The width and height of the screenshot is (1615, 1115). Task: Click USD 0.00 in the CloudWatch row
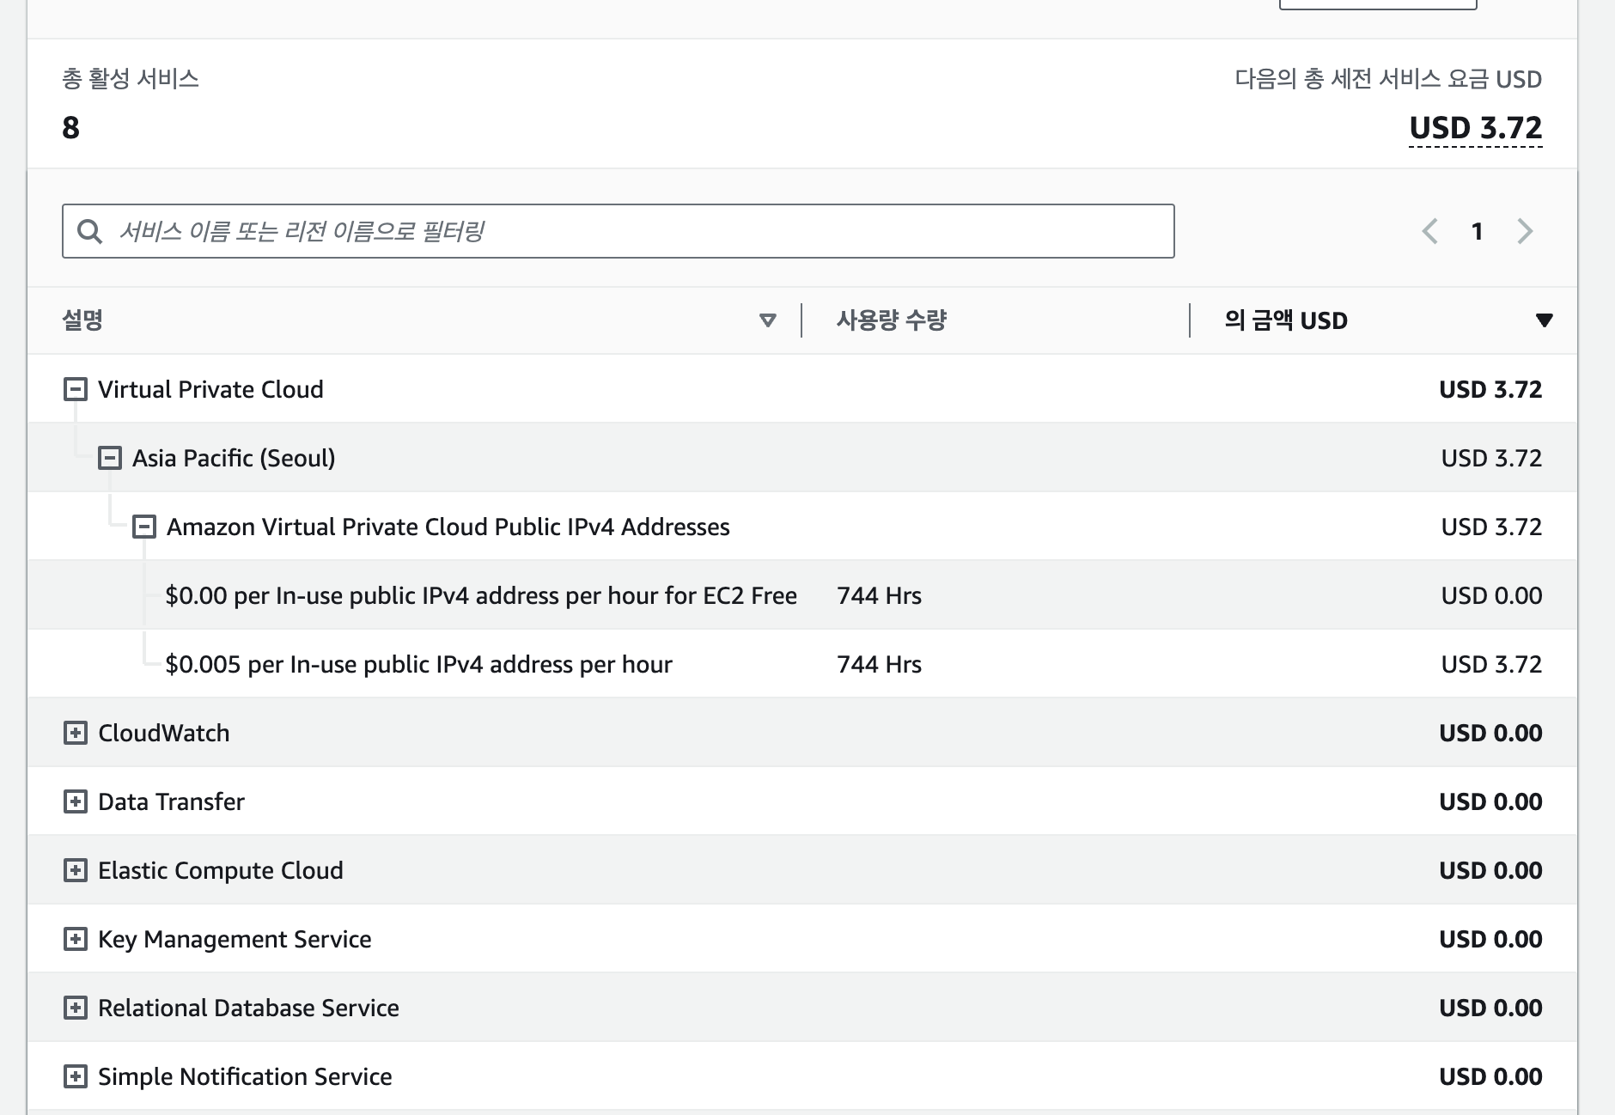pos(1490,733)
